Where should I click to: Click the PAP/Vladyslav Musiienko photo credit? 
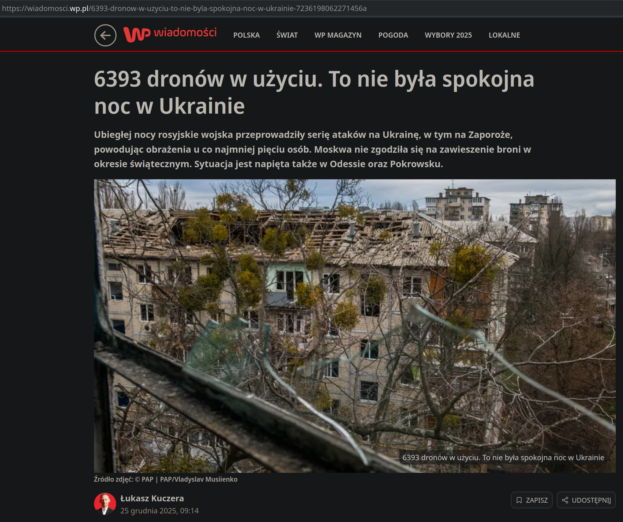coord(199,479)
